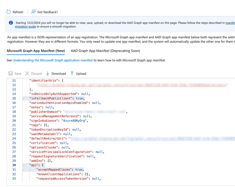Click the "optionalClaims" key
The height and width of the screenshot is (187, 235).
[43, 147]
